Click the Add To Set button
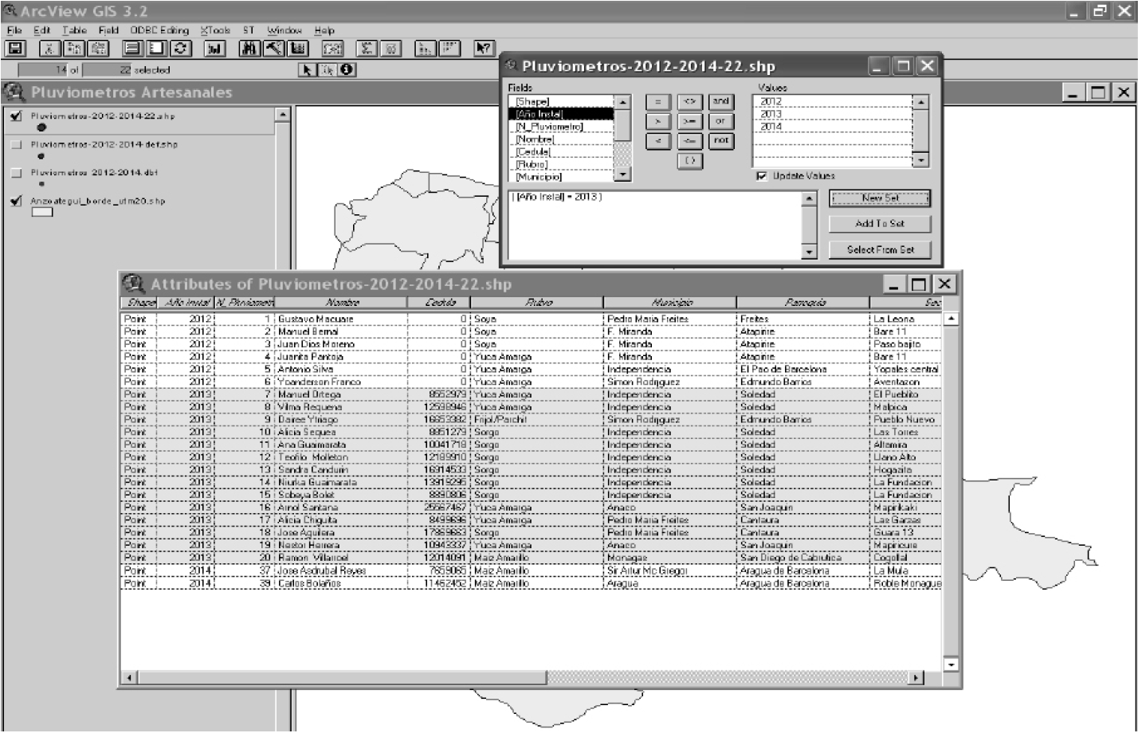Screen dimensions: 1138x733 880,224
